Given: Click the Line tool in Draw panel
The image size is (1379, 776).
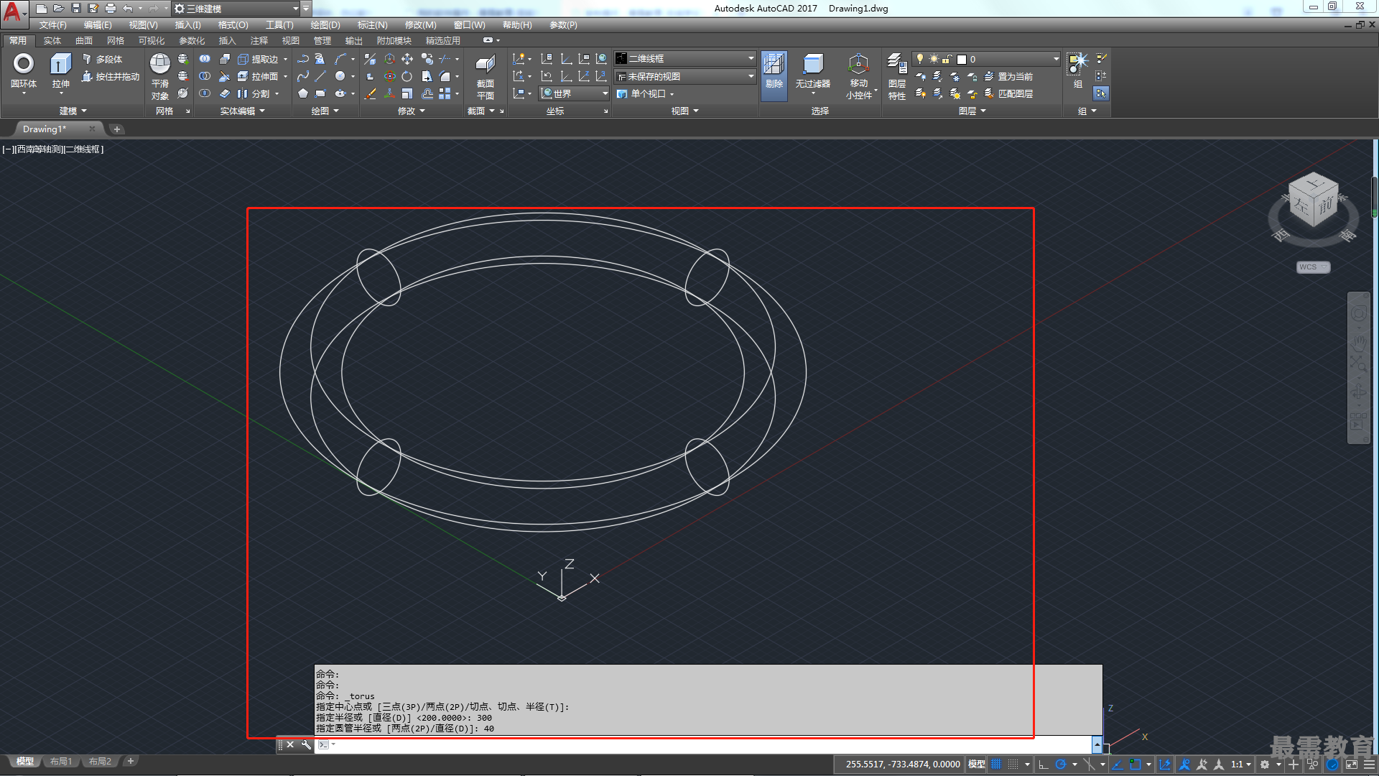Looking at the screenshot, I should (x=320, y=76).
